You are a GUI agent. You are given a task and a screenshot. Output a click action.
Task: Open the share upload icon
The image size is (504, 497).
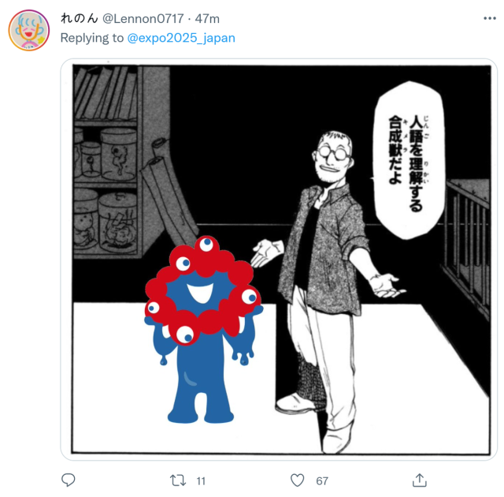pos(420,480)
